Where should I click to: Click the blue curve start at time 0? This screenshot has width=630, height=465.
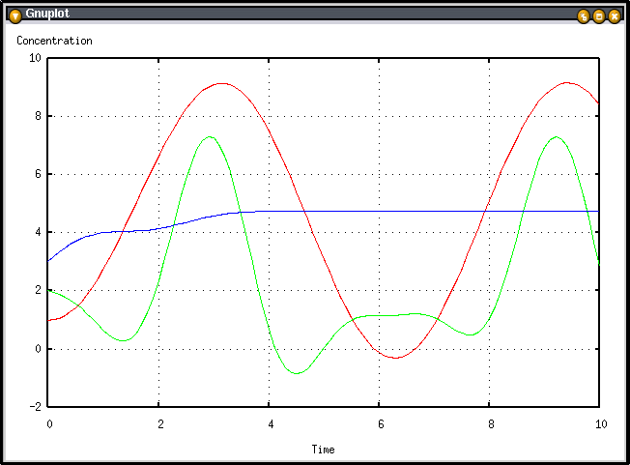pos(49,260)
